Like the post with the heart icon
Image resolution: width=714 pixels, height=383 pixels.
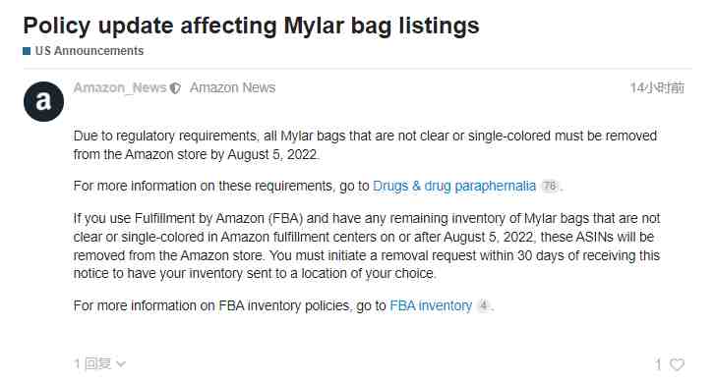(x=677, y=364)
